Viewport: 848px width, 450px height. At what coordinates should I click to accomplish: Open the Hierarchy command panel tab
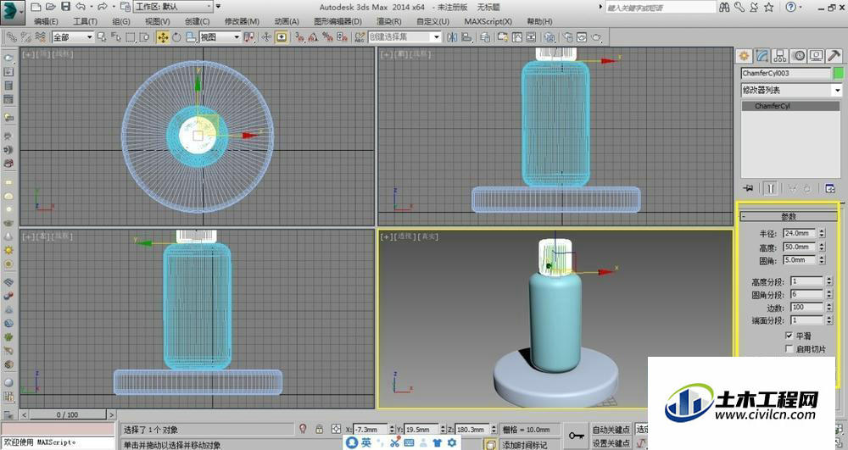780,56
